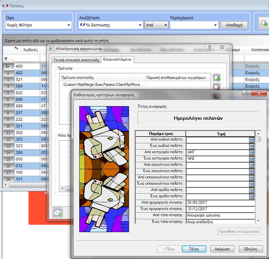Open dropdown for Από κωδικό πελάτη
The image size is (269, 259).
(252, 140)
